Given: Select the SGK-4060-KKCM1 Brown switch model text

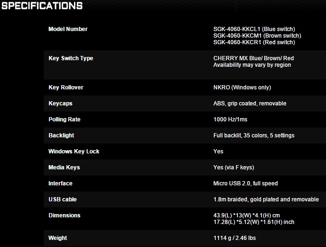Looking at the screenshot, I should [x=257, y=36].
